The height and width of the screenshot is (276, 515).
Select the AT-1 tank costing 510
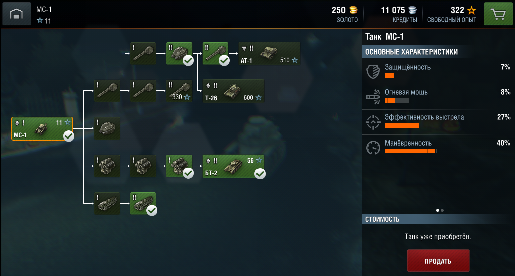[x=269, y=53]
